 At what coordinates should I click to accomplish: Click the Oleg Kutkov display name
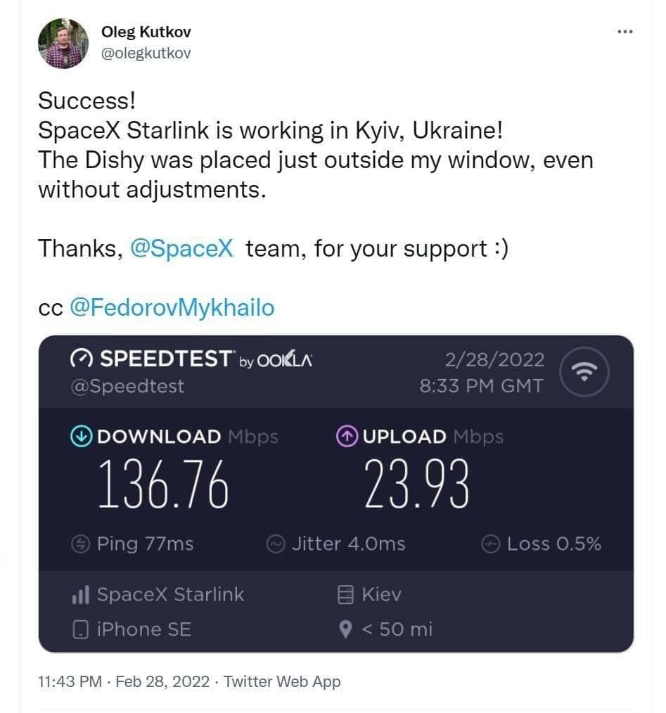[x=146, y=32]
